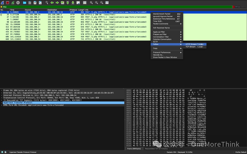The width and height of the screenshot is (247, 154).
Task: Choose TCP Stream from the Follow submenu
Action: (195, 47)
